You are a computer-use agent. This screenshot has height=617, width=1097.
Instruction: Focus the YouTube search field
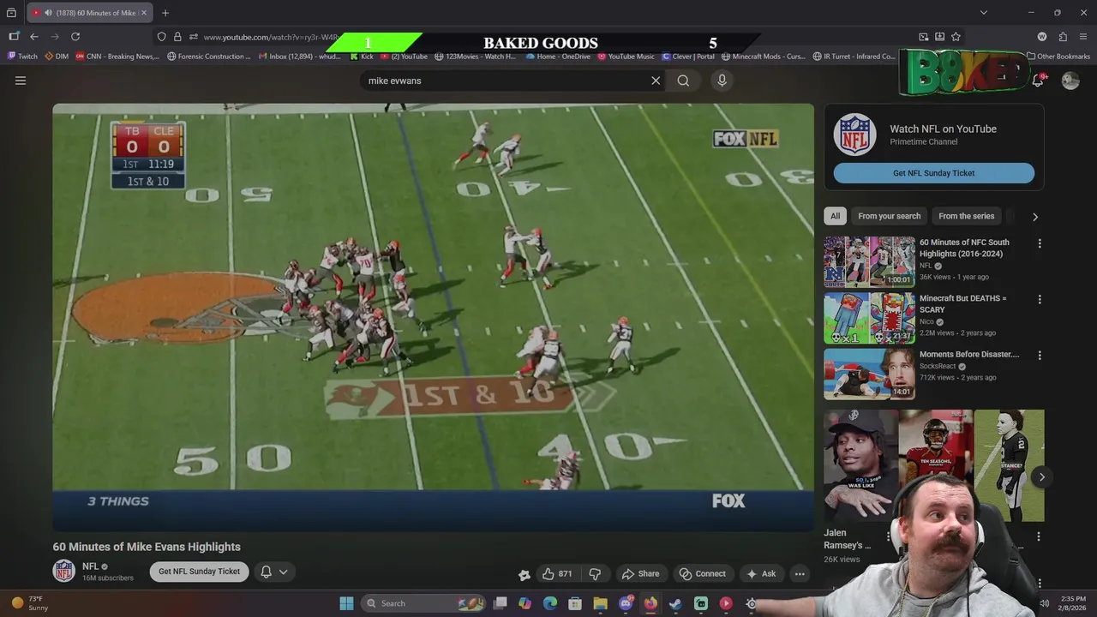[x=506, y=81]
